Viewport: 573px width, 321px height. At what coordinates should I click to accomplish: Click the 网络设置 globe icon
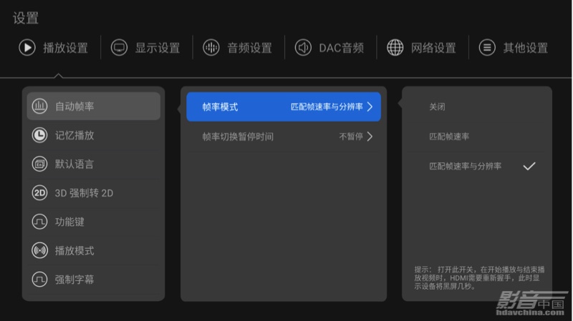[395, 48]
